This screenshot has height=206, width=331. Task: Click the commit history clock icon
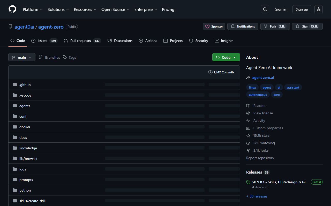(x=210, y=72)
